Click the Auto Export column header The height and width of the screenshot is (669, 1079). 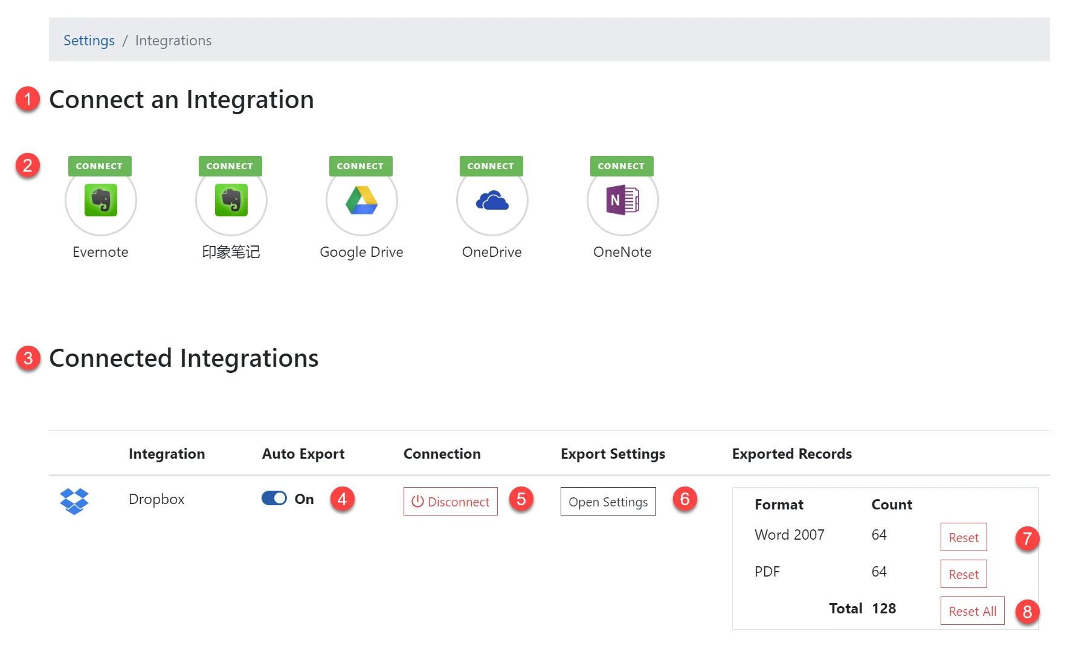coord(303,454)
